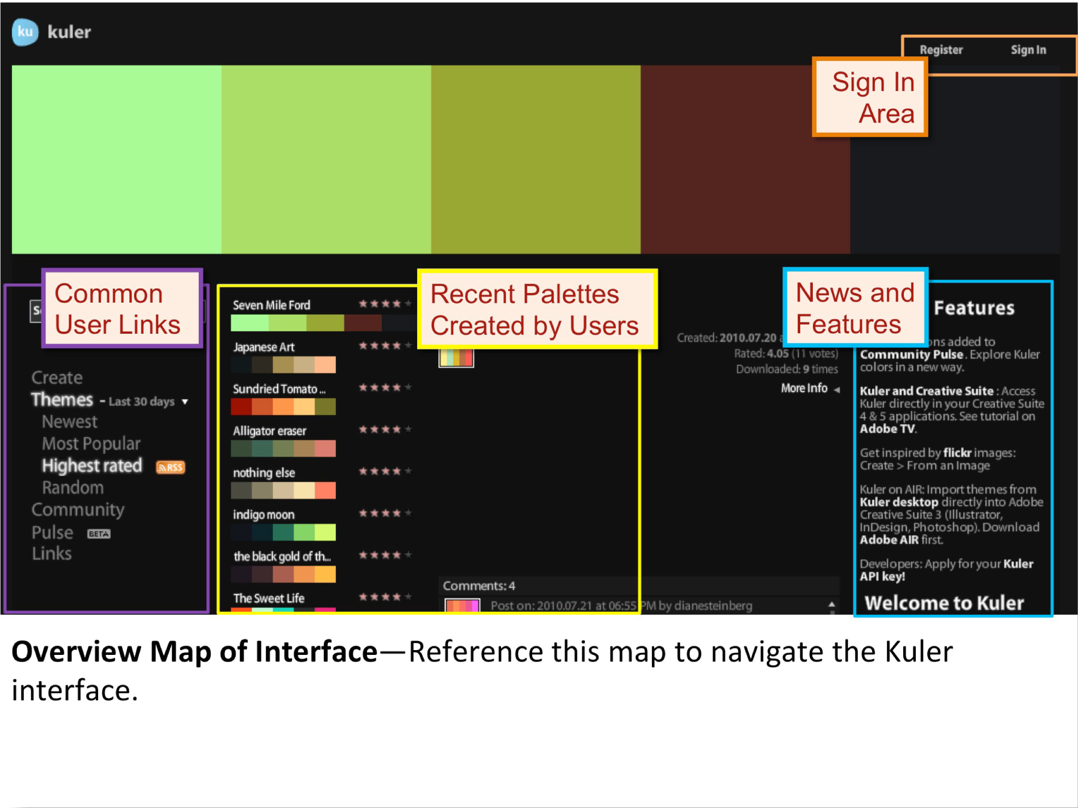This screenshot has width=1078, height=808.
Task: Click the RSS feed icon
Action: coord(171,467)
